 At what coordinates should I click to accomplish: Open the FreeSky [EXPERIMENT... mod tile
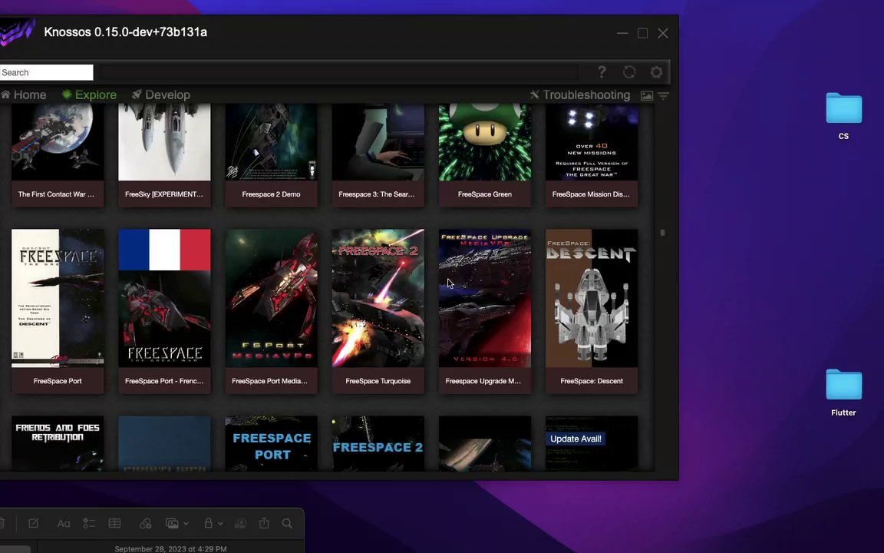[x=164, y=155]
